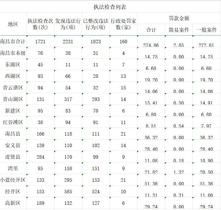Select the 罚款金额 merged header cell
The height and width of the screenshot is (210, 221).
click(x=179, y=18)
